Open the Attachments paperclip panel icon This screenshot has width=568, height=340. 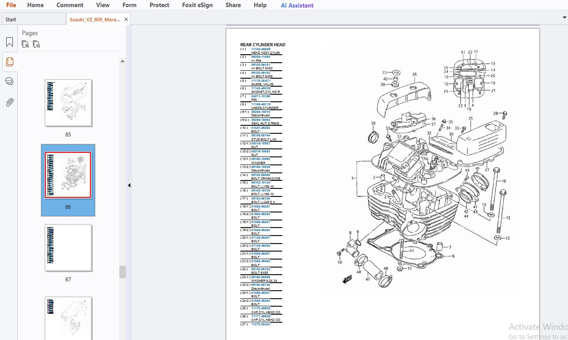pyautogui.click(x=9, y=102)
